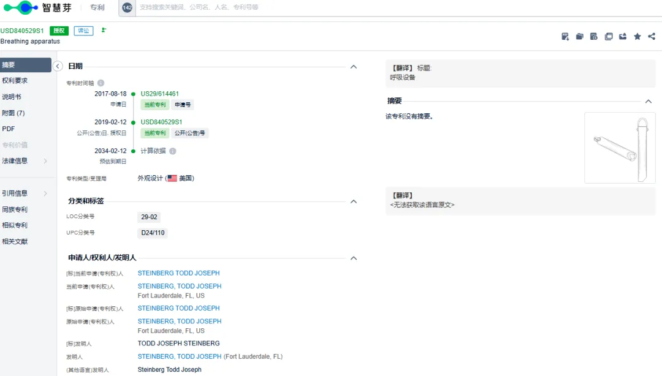
Task: Click the 142 badge beside search box
Action: [127, 7]
